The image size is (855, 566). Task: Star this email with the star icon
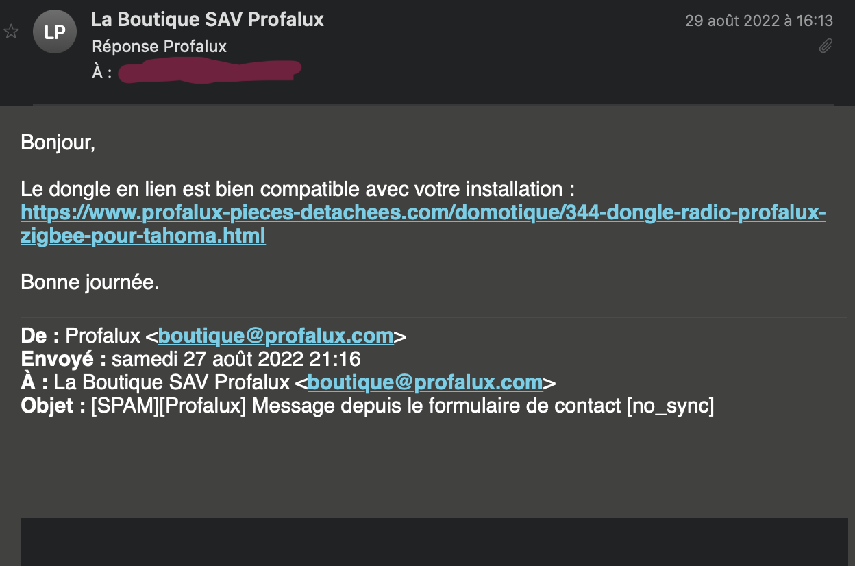tap(11, 32)
